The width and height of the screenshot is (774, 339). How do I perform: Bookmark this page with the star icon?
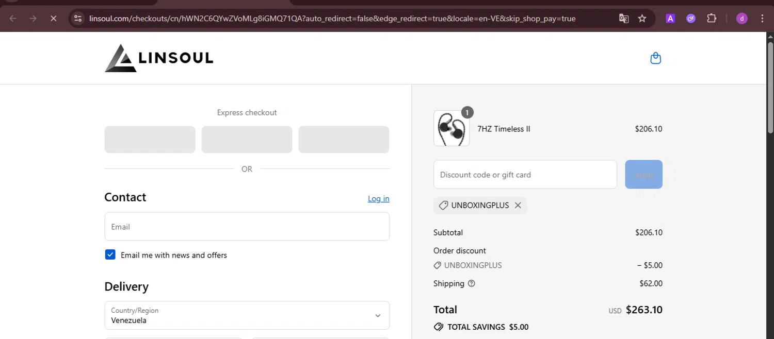tap(642, 19)
